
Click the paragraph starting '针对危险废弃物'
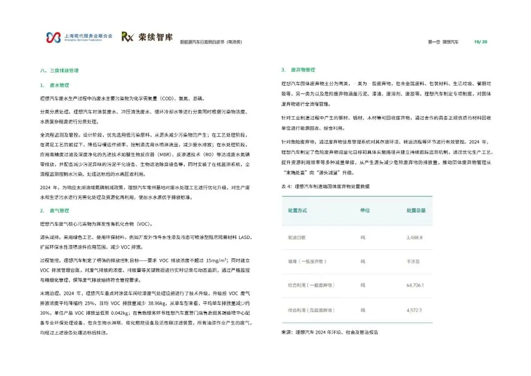coord(387,157)
